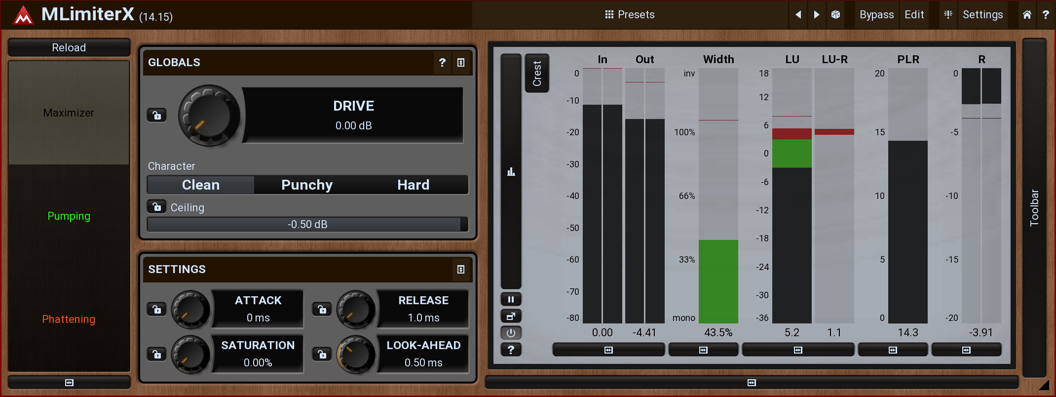Pause the meters display
This screenshot has height=397, width=1056.
click(511, 299)
